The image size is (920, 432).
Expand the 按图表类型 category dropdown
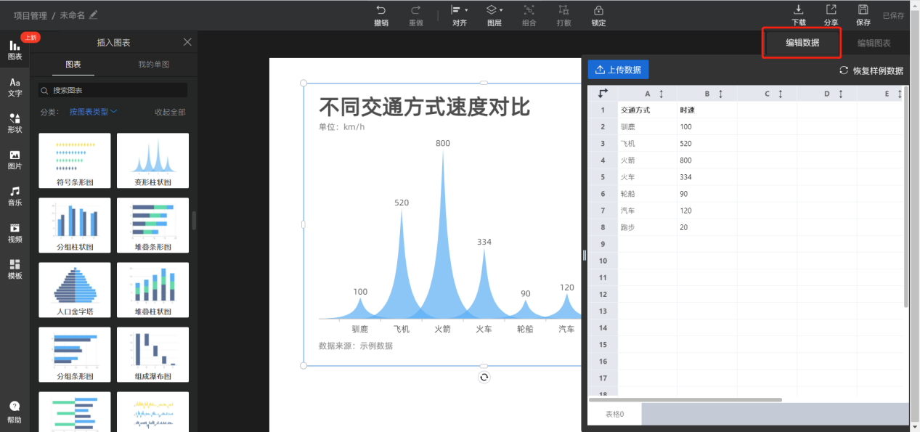pos(94,112)
